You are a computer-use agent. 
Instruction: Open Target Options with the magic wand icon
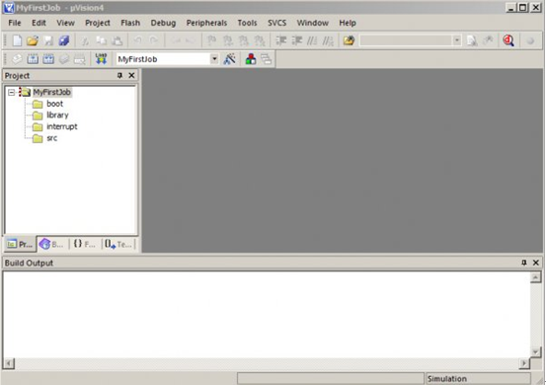[229, 59]
